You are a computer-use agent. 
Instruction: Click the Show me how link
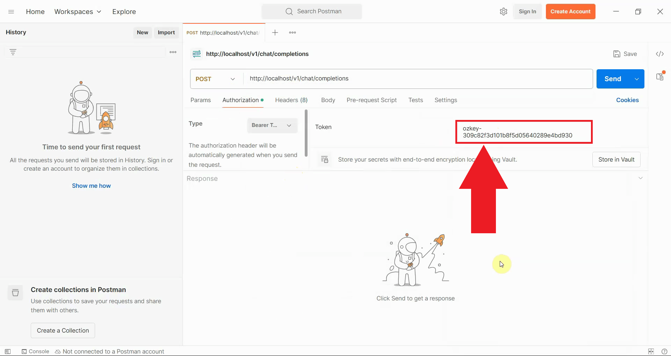tap(91, 186)
